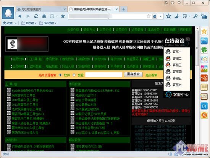Open the notebook sidebar icon

coord(204,96)
